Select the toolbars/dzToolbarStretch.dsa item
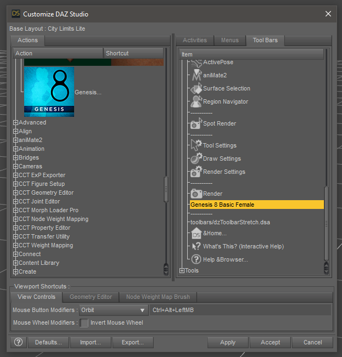Viewport: 342px width, 357px height. point(230,223)
